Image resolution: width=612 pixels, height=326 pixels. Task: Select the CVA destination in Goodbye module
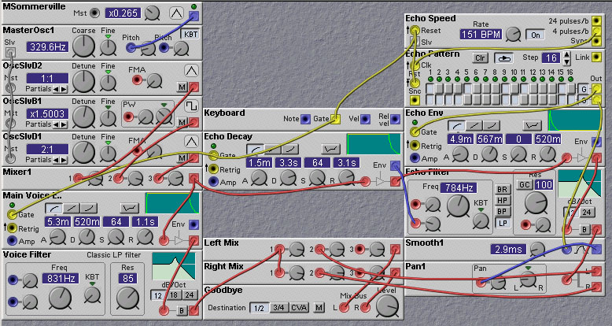[x=299, y=306]
